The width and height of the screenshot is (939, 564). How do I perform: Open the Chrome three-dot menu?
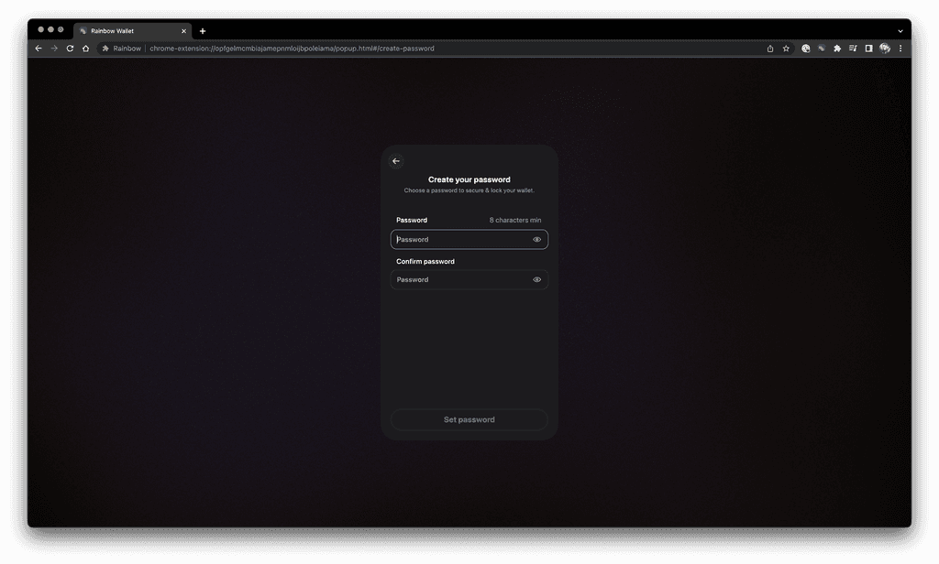pyautogui.click(x=900, y=49)
